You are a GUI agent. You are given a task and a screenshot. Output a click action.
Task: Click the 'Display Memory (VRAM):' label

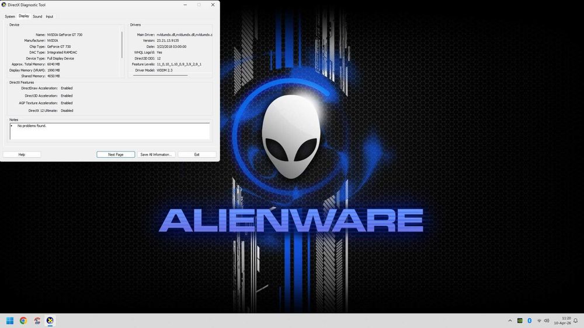[27, 70]
